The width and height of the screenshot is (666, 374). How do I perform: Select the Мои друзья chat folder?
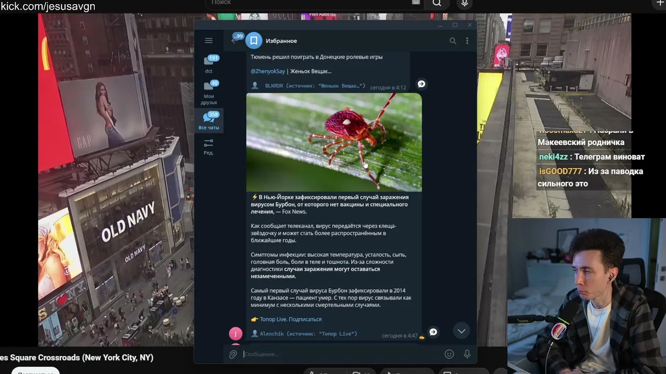pos(209,92)
